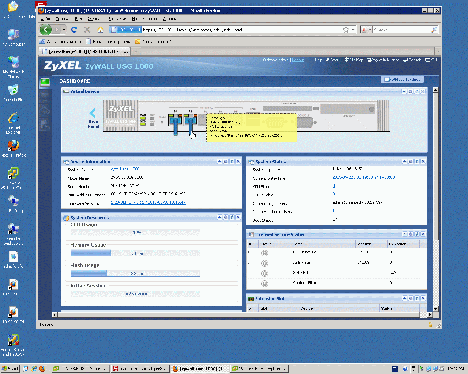Open the Monitor section in left sidebar
The width and height of the screenshot is (468, 374).
[45, 96]
